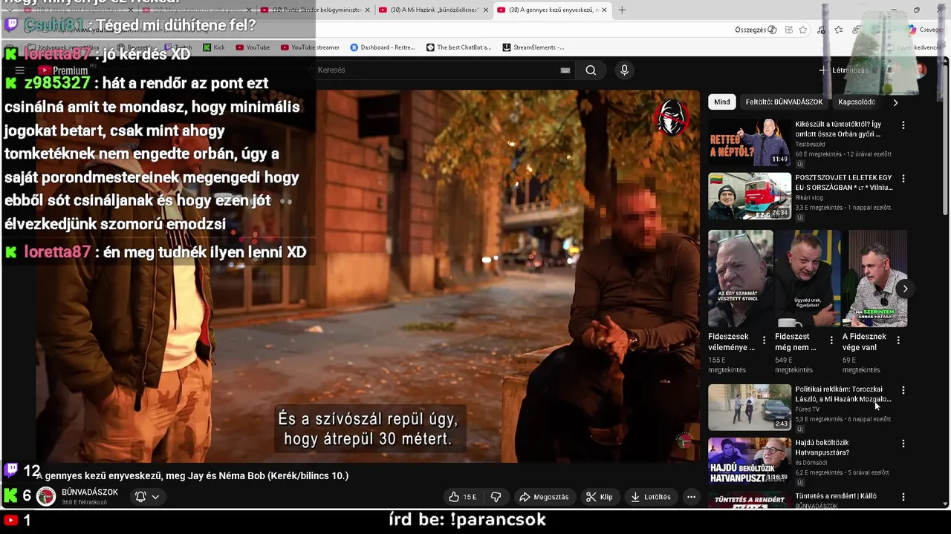The width and height of the screenshot is (951, 534).
Task: Open Fideszesek véleménye short thumbnail
Action: [741, 279]
